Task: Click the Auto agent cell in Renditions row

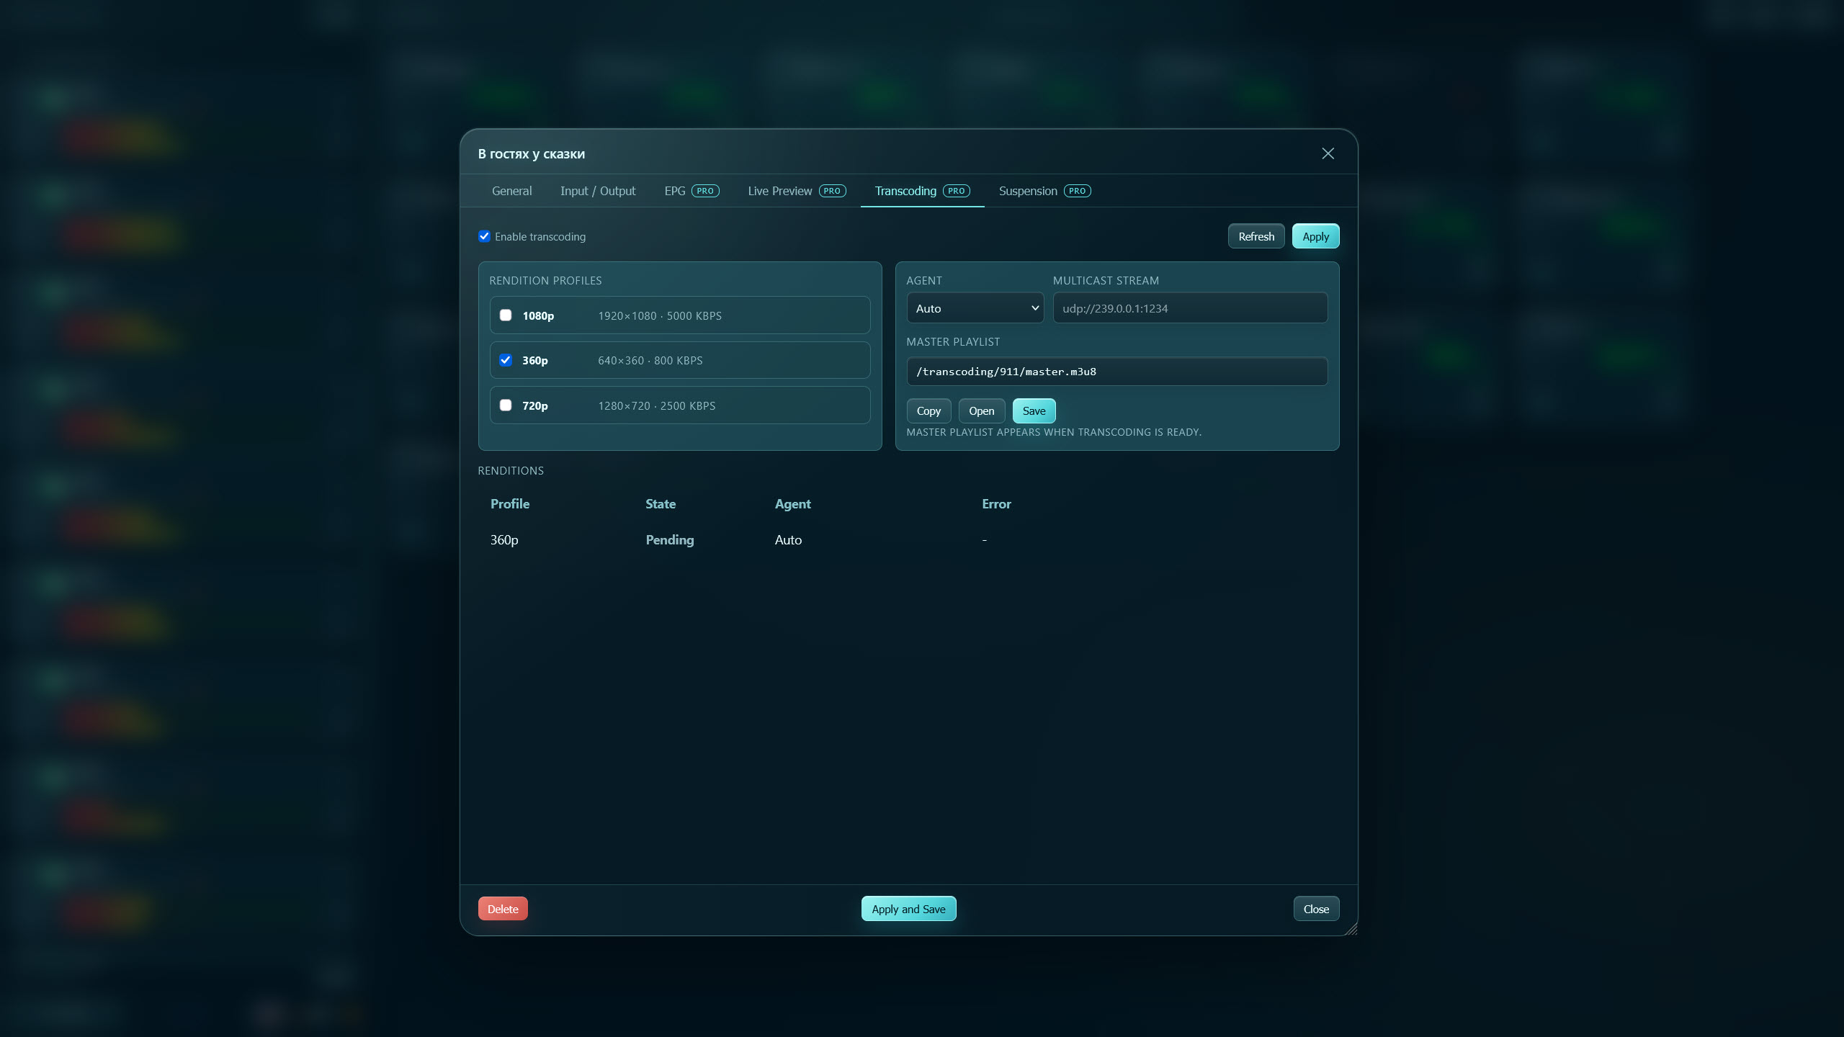Action: tap(788, 540)
